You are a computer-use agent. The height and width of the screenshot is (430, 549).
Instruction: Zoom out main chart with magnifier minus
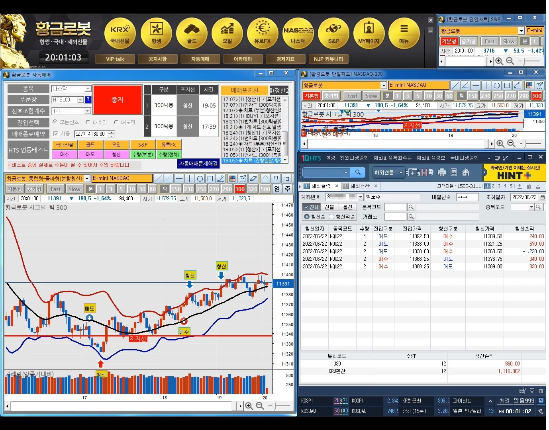[x=260, y=406]
